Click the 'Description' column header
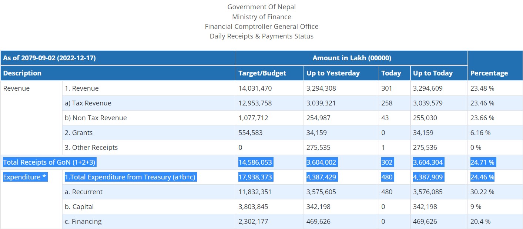This screenshot has width=523, height=229. click(x=22, y=73)
